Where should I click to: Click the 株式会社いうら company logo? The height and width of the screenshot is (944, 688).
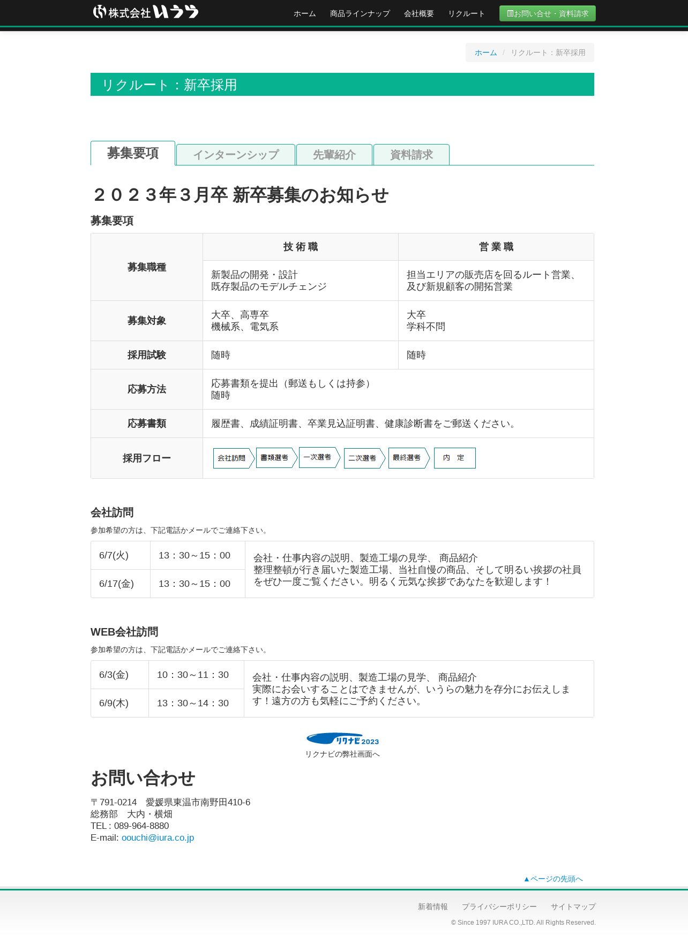[x=146, y=12]
